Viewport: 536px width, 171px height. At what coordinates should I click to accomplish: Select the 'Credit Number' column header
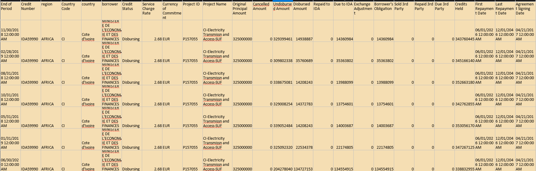click(30, 11)
